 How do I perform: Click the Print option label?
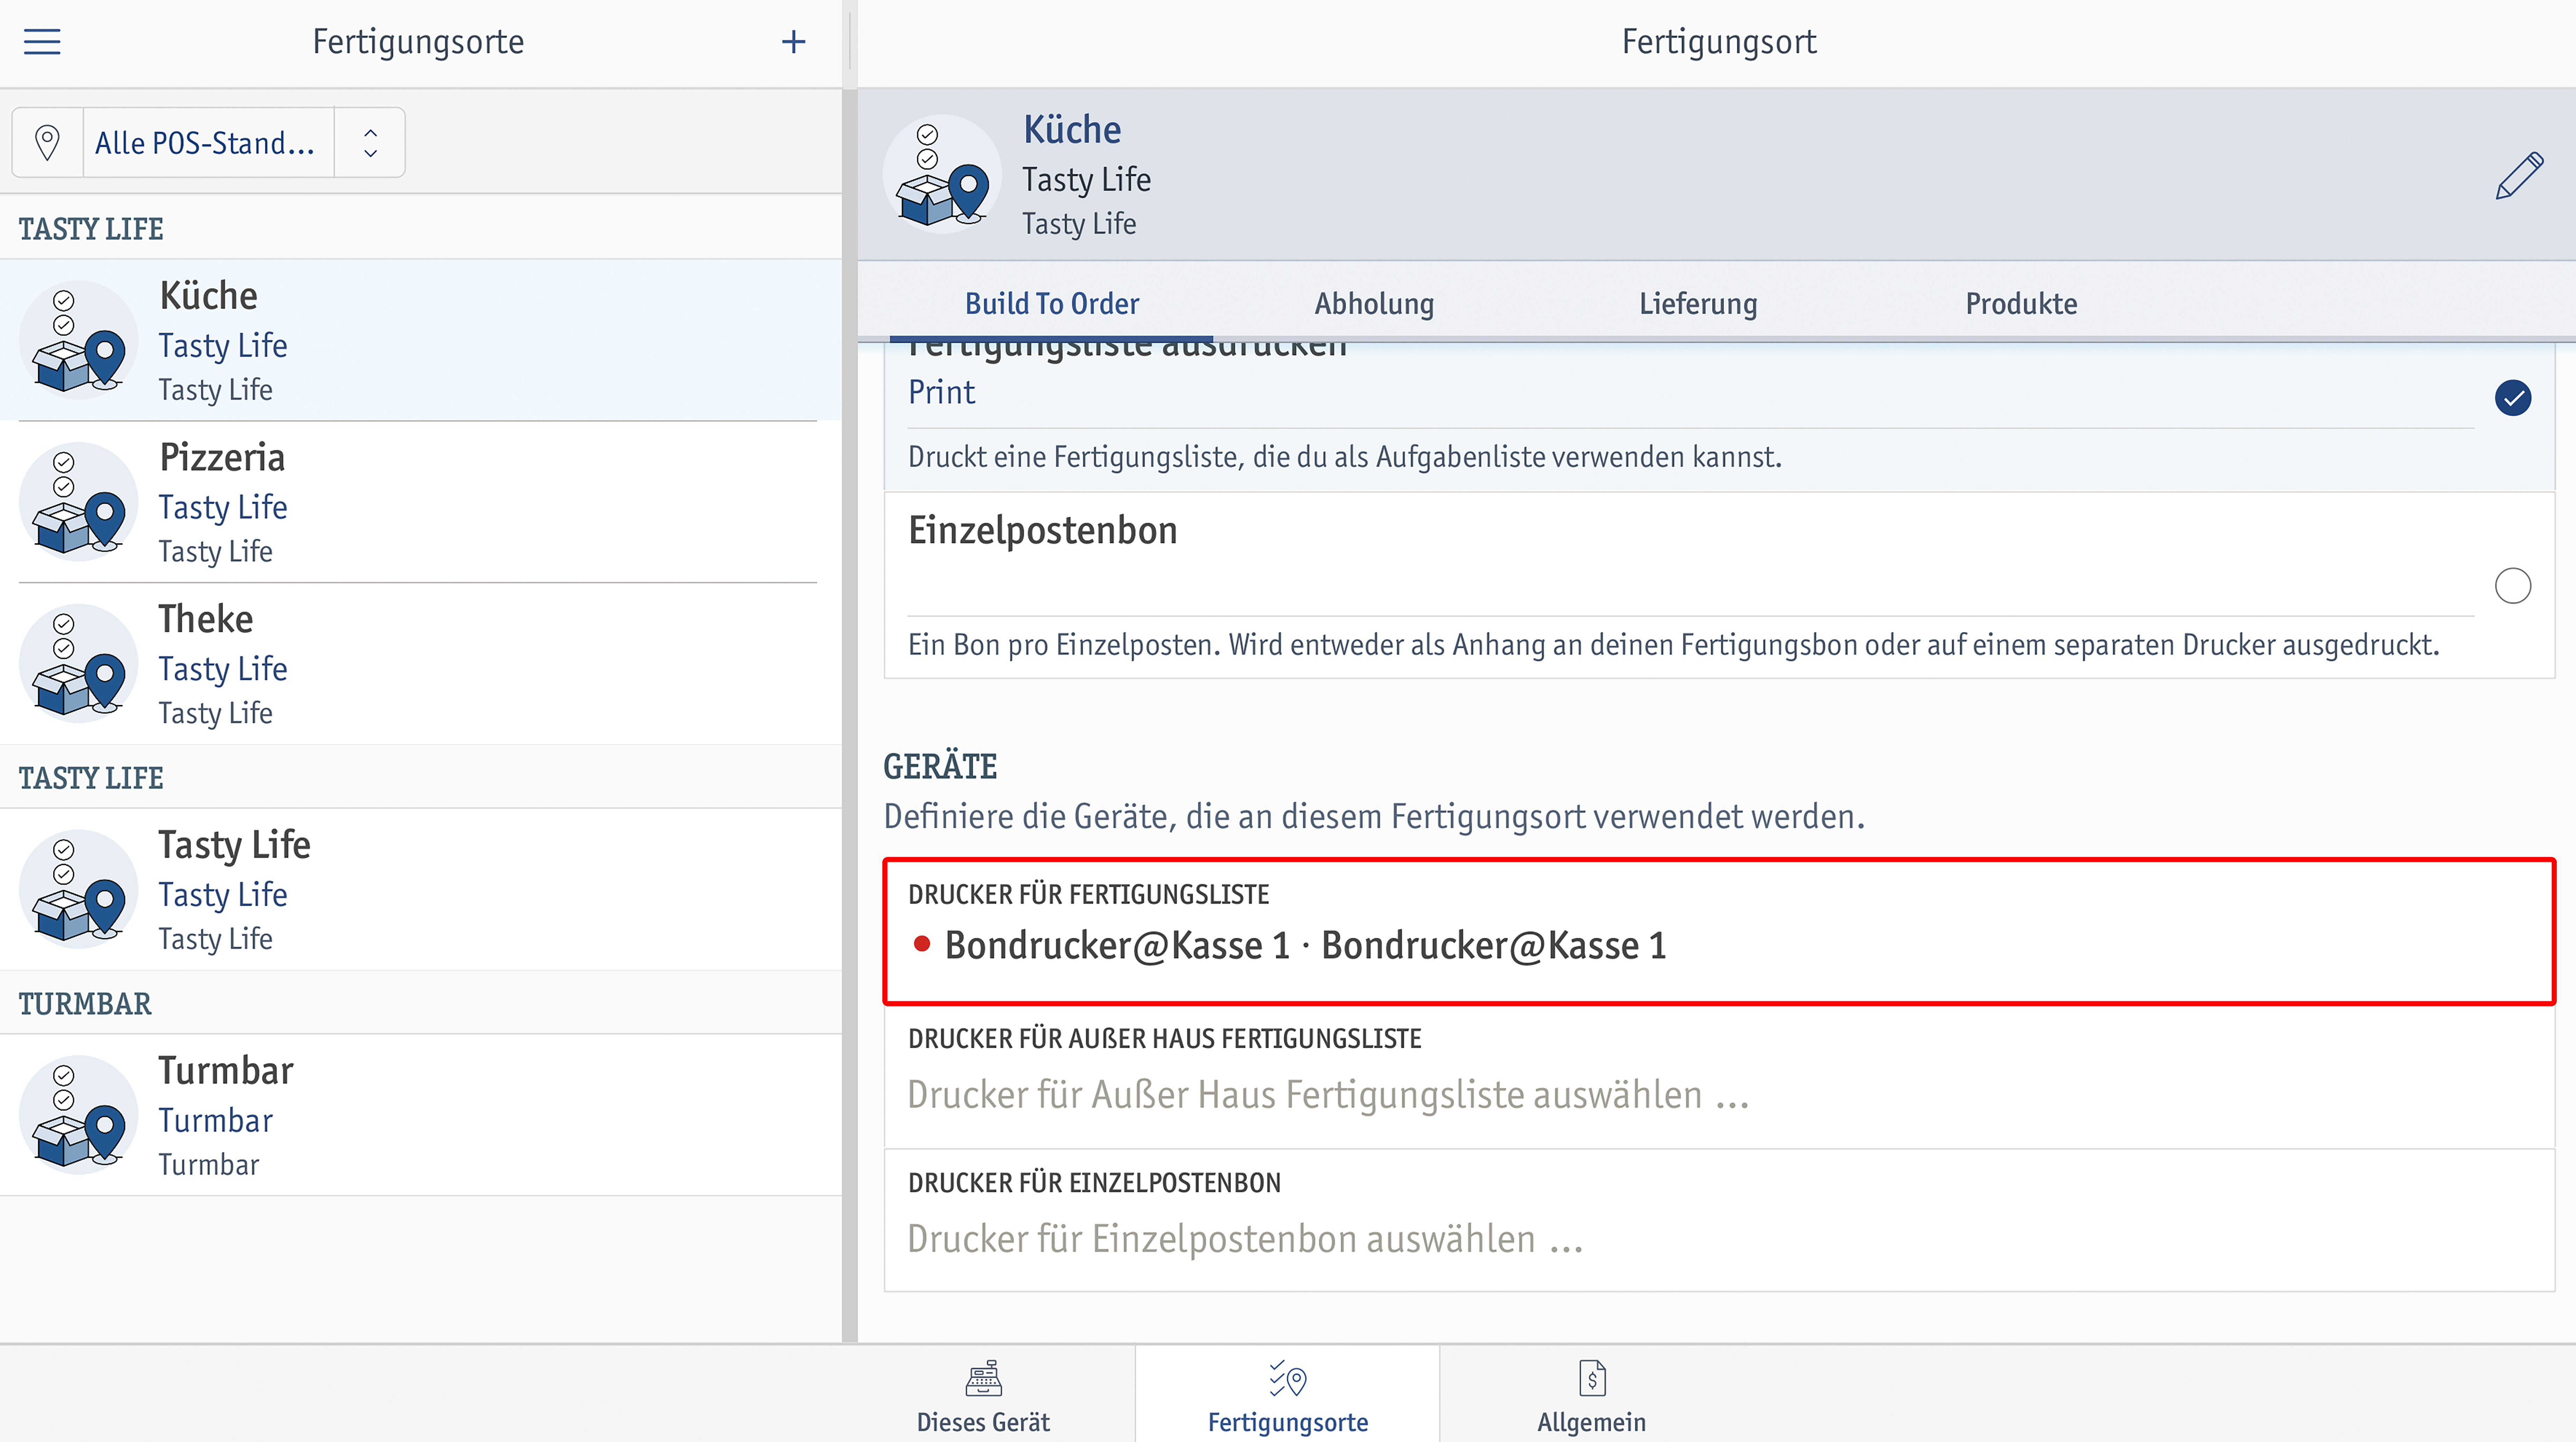click(x=941, y=392)
